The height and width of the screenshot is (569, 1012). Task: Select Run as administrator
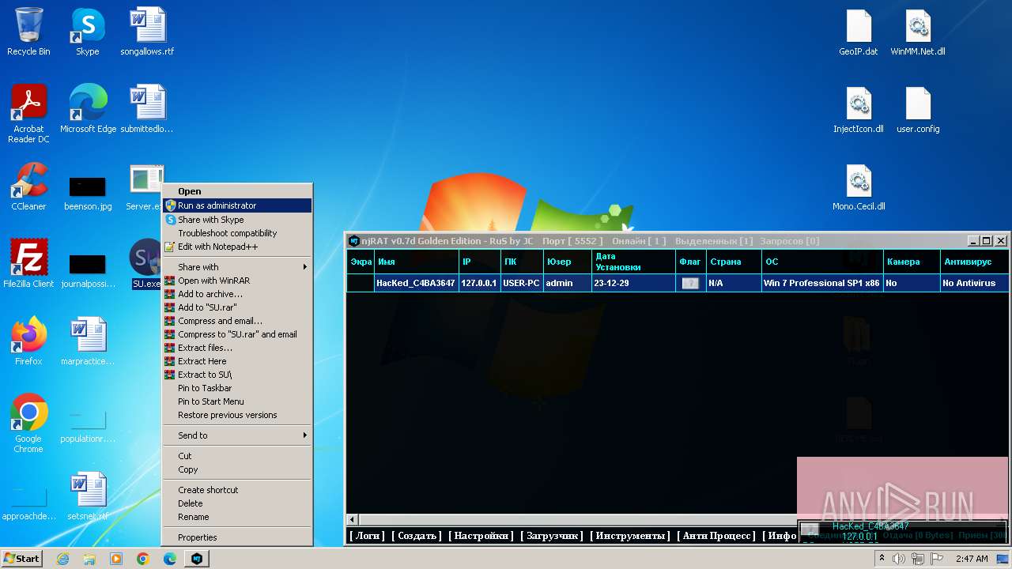pos(237,205)
